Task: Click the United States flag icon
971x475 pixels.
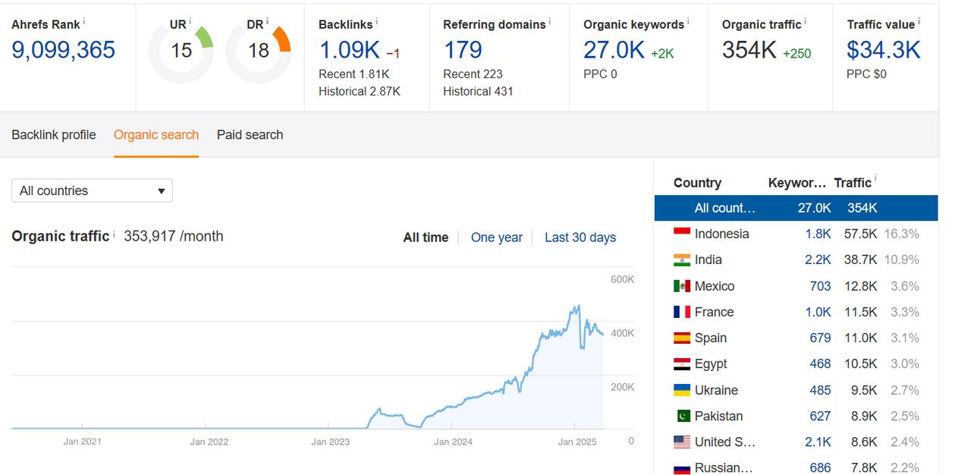Action: click(681, 442)
